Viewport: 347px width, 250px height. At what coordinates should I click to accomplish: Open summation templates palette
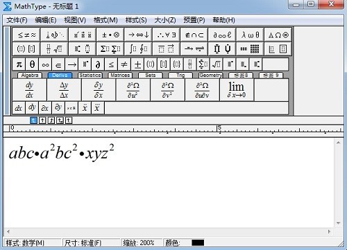pyautogui.click(x=110, y=48)
